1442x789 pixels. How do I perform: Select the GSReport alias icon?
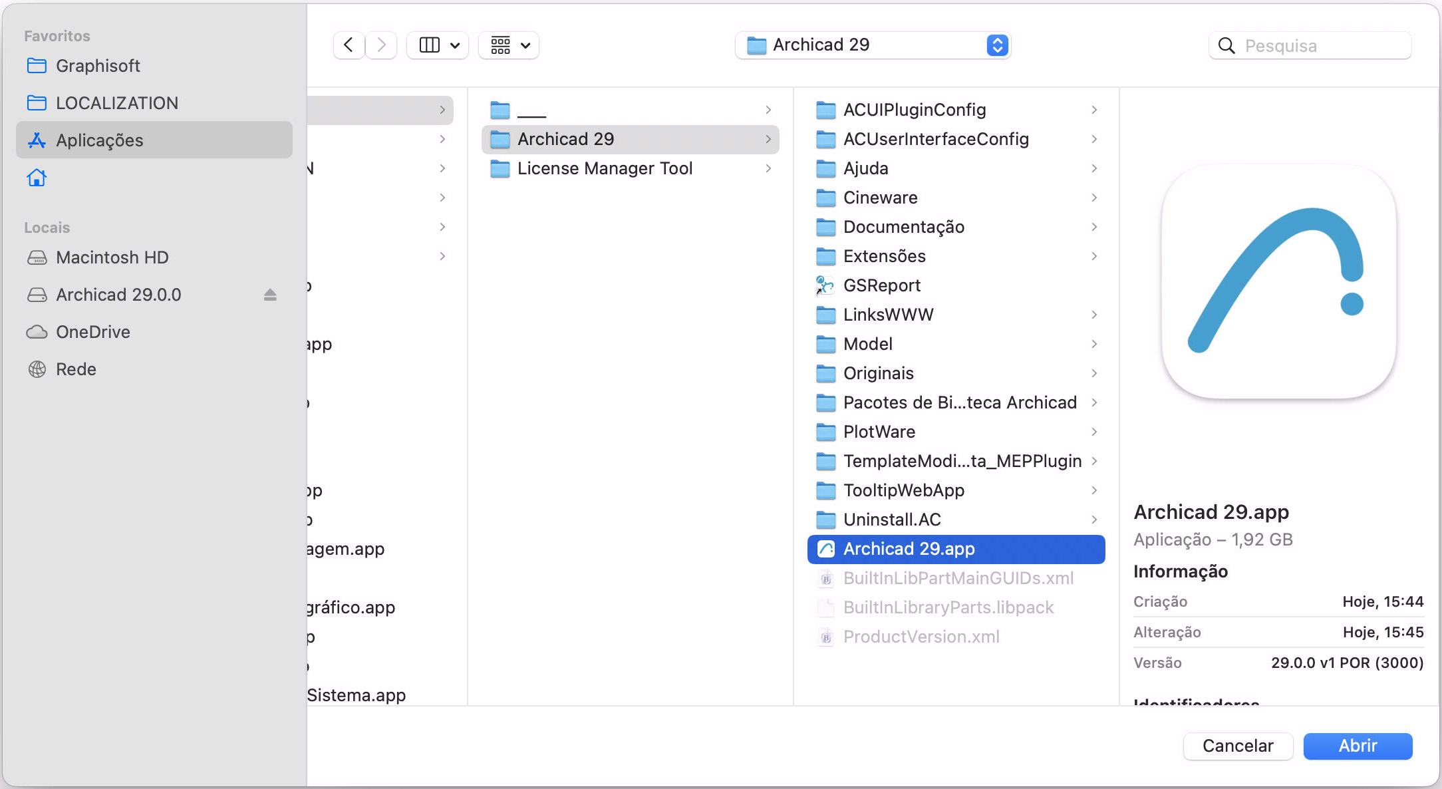click(x=825, y=285)
